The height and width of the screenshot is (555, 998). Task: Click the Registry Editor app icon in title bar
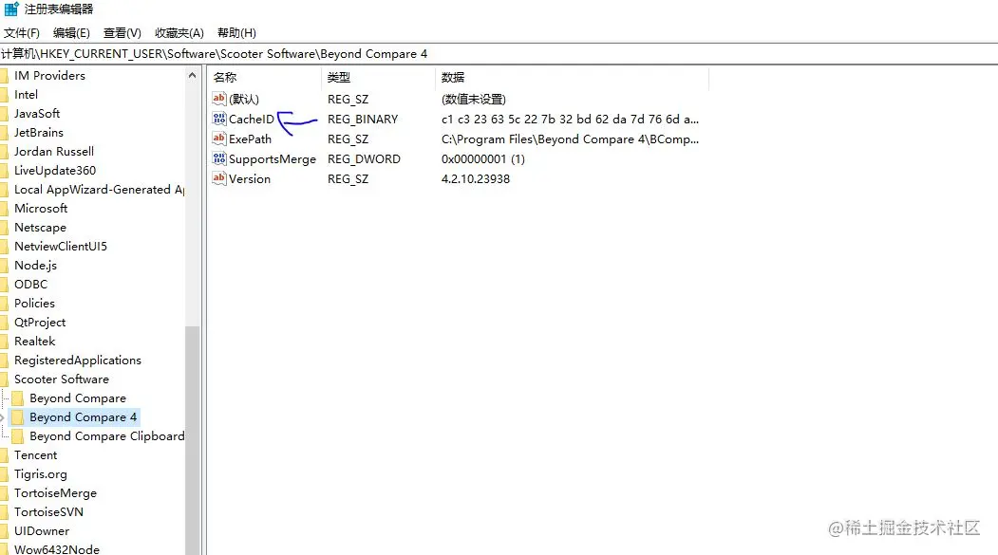[11, 9]
